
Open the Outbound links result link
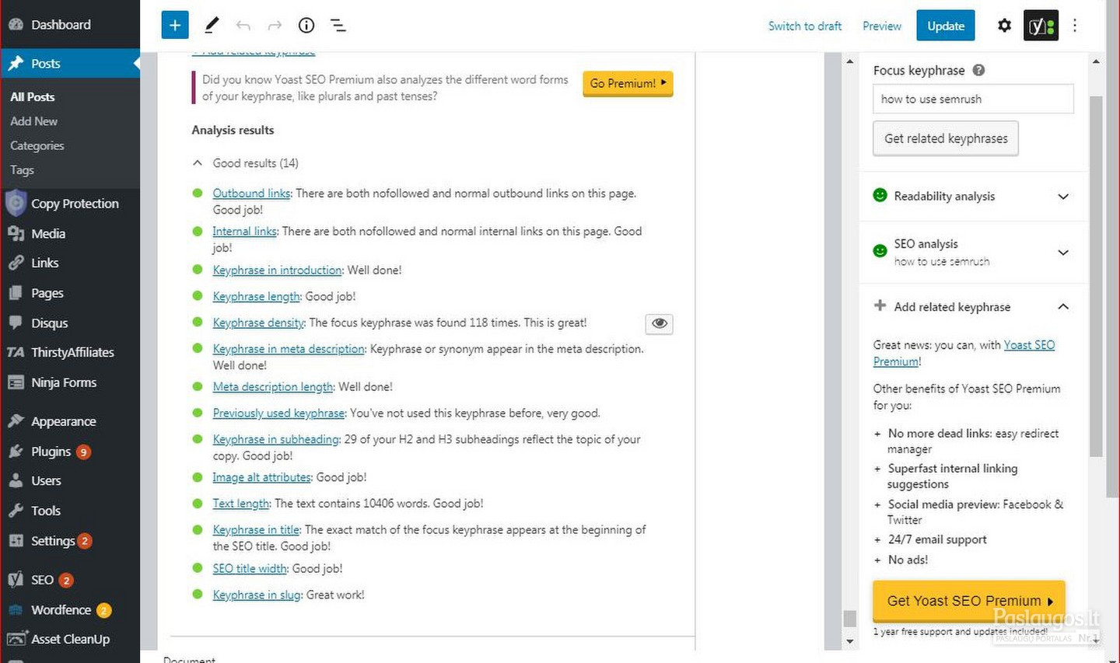251,194
